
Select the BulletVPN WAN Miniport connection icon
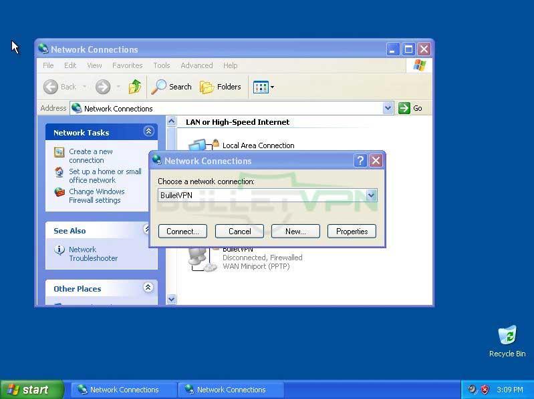coord(202,260)
